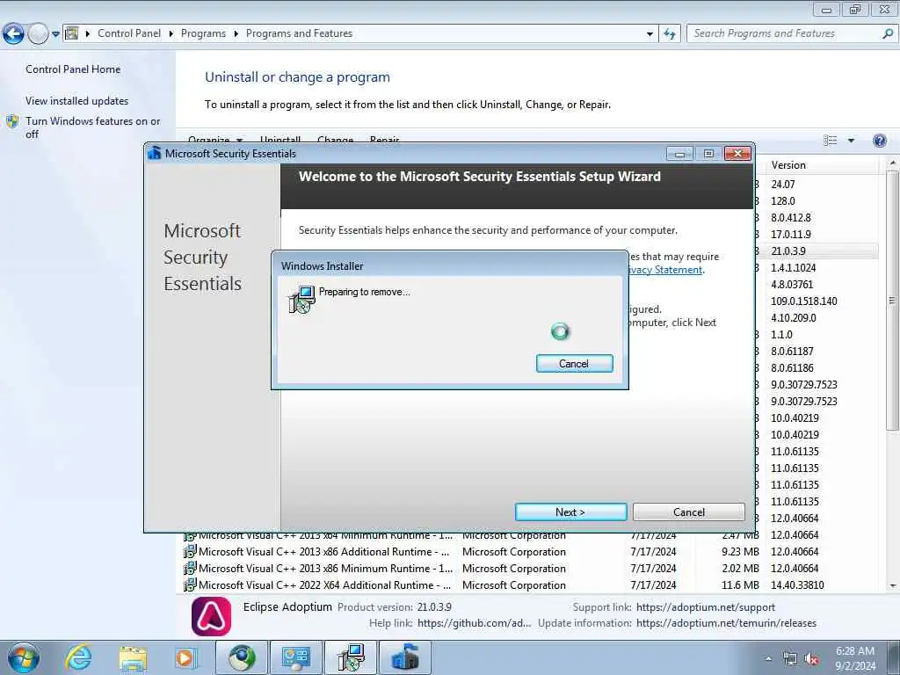Screen dimensions: 900x675
Task: Click Next in Security Essentials wizard
Action: point(570,512)
